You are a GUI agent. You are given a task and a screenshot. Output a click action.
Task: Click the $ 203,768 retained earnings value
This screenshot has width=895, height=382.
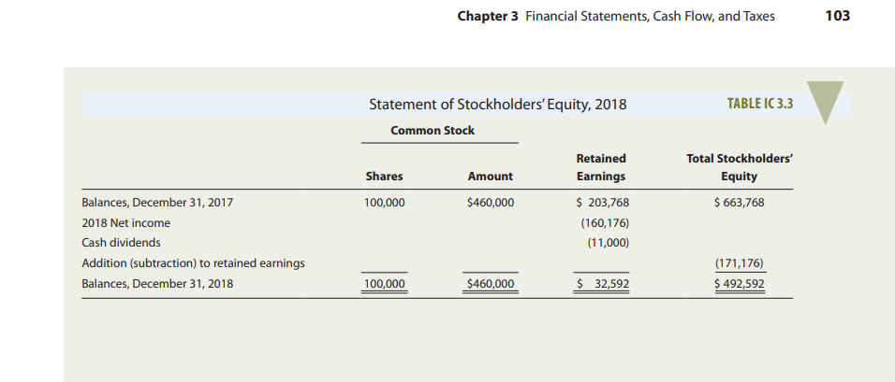601,202
